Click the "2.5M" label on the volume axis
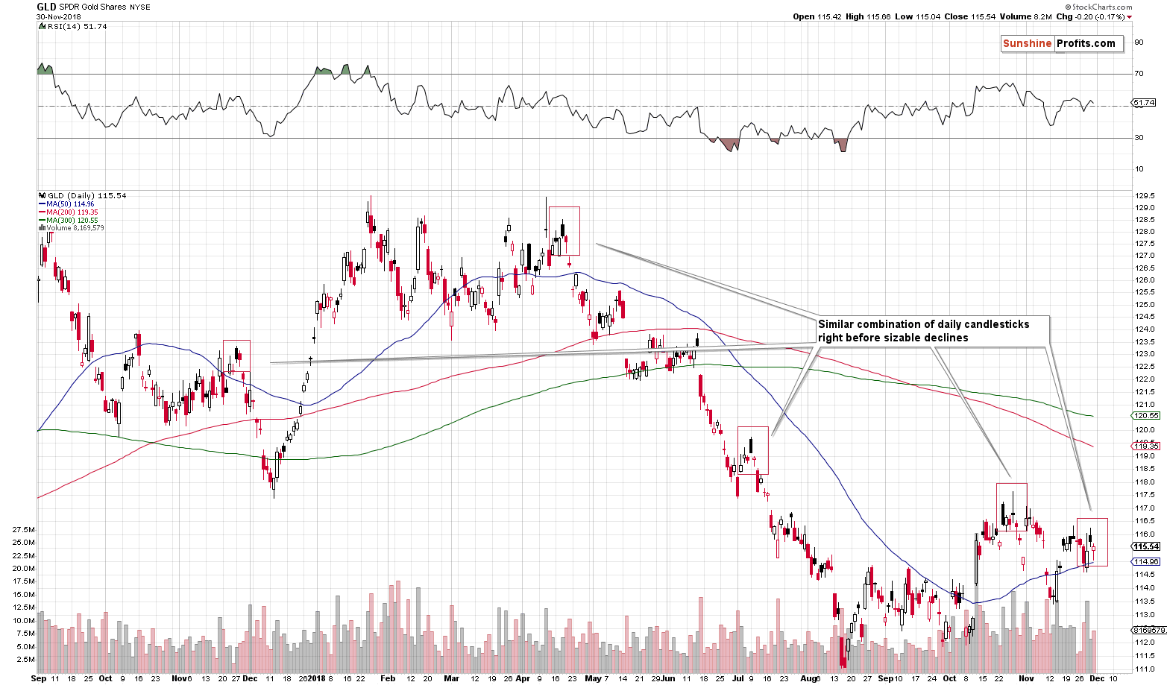Image resolution: width=1167 pixels, height=685 pixels. [x=25, y=659]
